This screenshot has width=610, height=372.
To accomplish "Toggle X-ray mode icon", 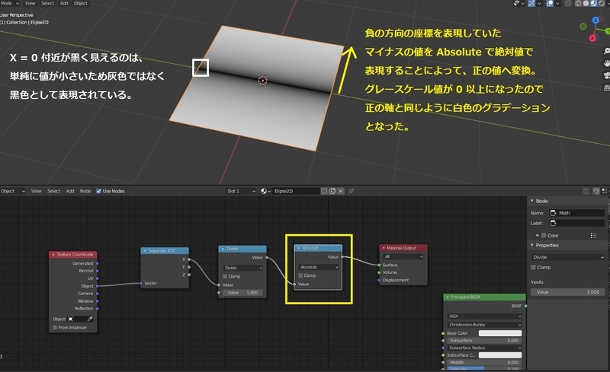I will pyautogui.click(x=568, y=3).
